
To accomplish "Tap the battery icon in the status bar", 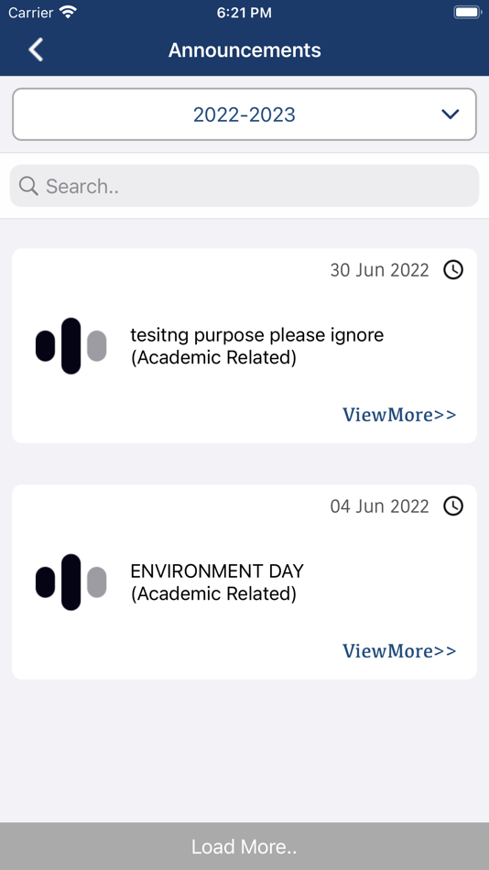I will click(467, 12).
